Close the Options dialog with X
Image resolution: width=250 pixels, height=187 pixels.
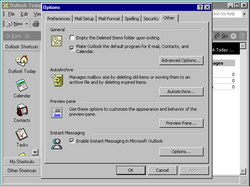[207, 7]
